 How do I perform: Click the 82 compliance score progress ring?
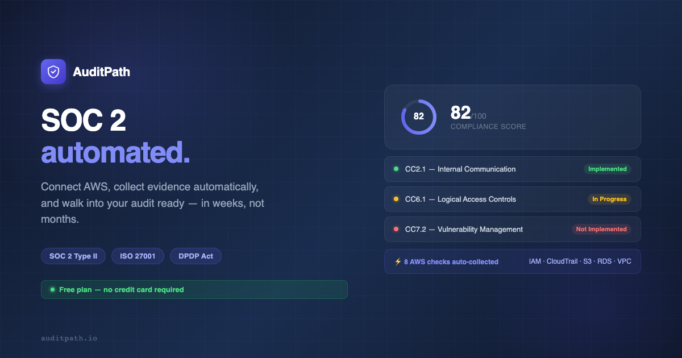point(419,117)
